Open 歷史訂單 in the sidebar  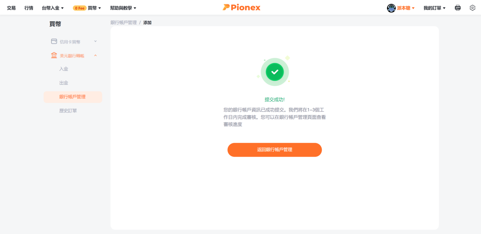[68, 111]
